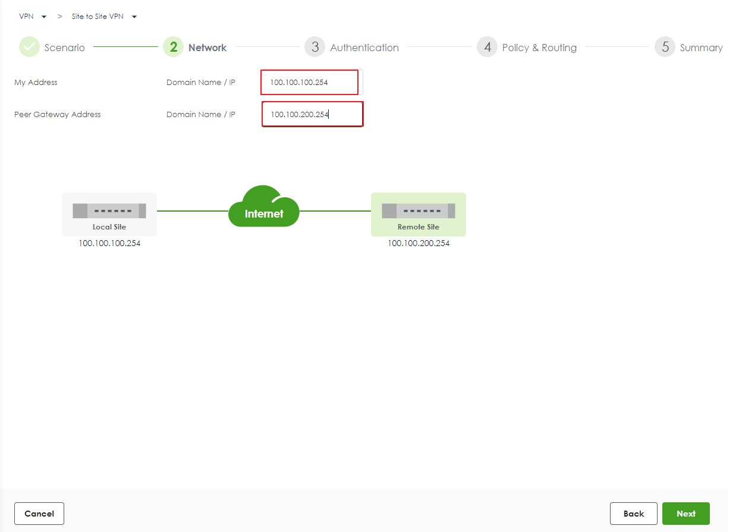This screenshot has height=532, width=739.
Task: Focus the My Address IP input field
Action: 309,83
